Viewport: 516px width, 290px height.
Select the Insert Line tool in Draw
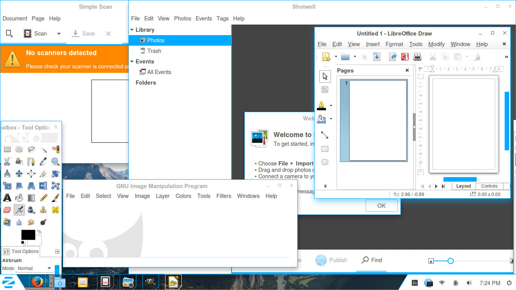tap(325, 135)
